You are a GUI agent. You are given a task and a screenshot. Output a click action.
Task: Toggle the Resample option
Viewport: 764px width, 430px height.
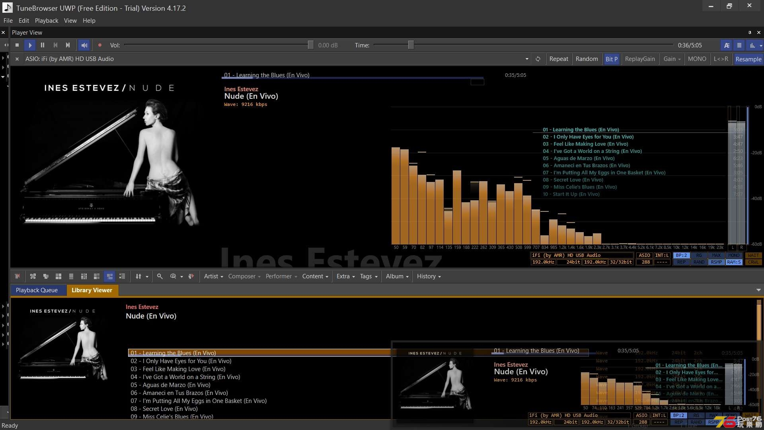tap(748, 59)
